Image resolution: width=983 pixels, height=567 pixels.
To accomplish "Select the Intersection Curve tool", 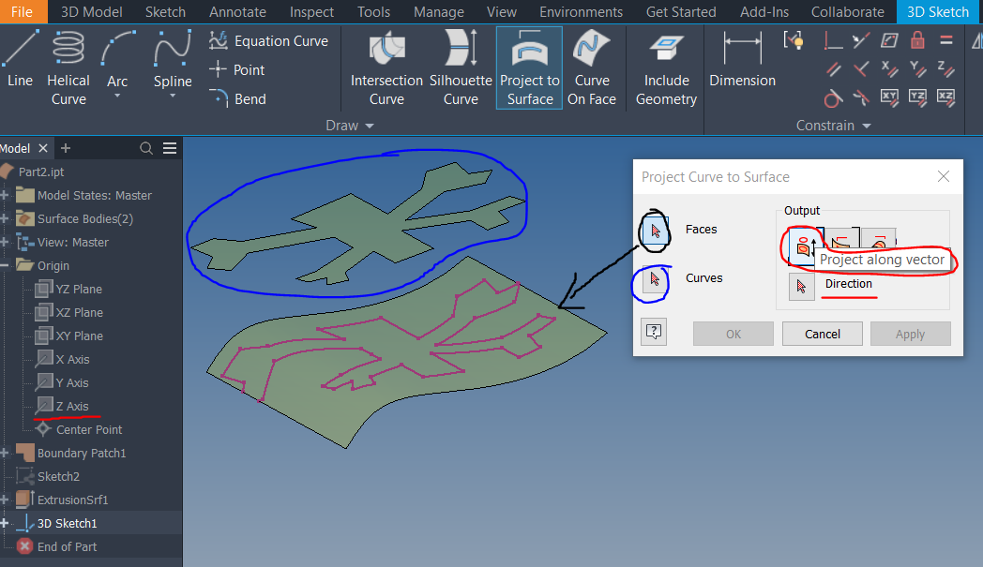I will 386,66.
